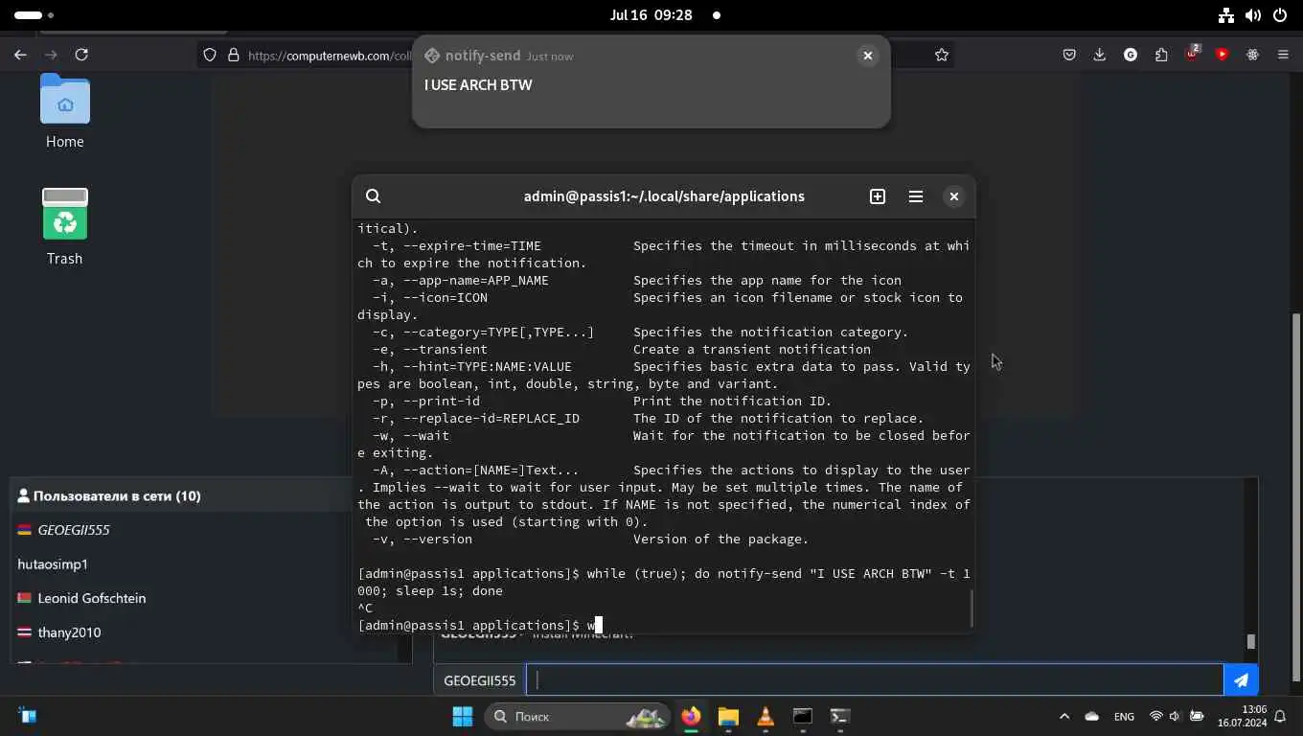Dismiss the notify-send notification
The height and width of the screenshot is (736, 1303).
(x=867, y=56)
